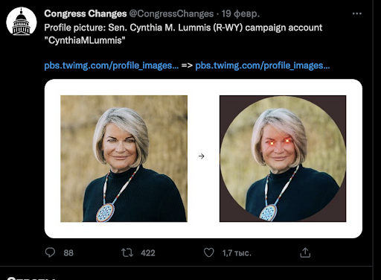
Task: Click the 1,7 тыс. likes count
Action: click(x=237, y=253)
